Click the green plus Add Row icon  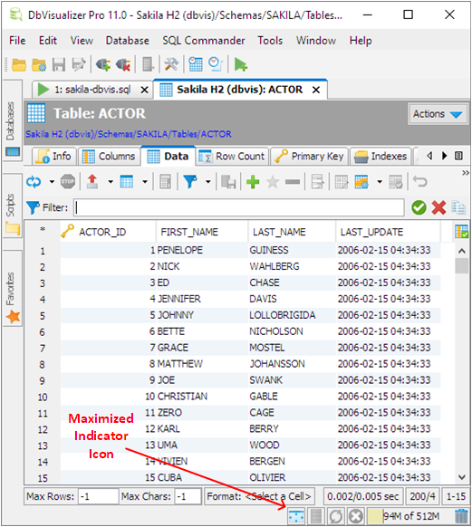pyautogui.click(x=253, y=182)
